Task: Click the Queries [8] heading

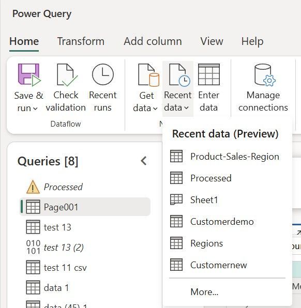Action: (x=48, y=161)
